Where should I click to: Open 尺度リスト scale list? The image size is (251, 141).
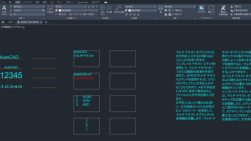[236, 7]
